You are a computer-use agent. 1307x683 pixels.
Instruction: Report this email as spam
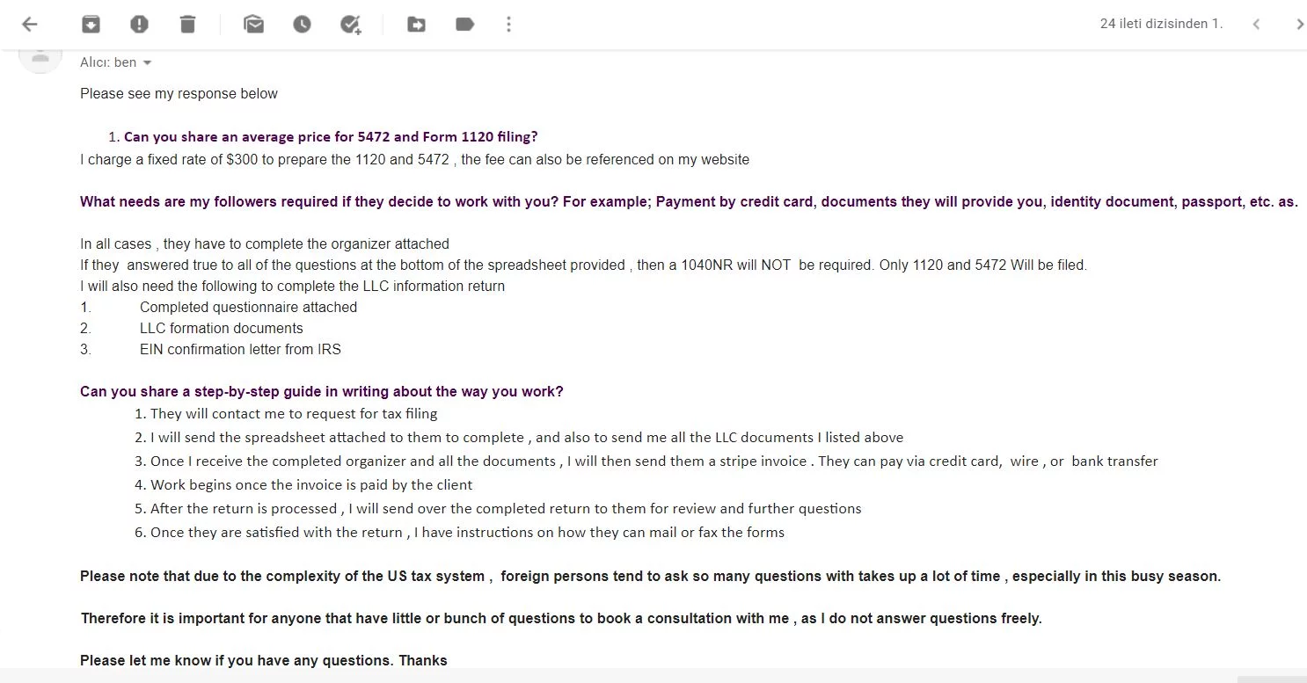coord(139,25)
